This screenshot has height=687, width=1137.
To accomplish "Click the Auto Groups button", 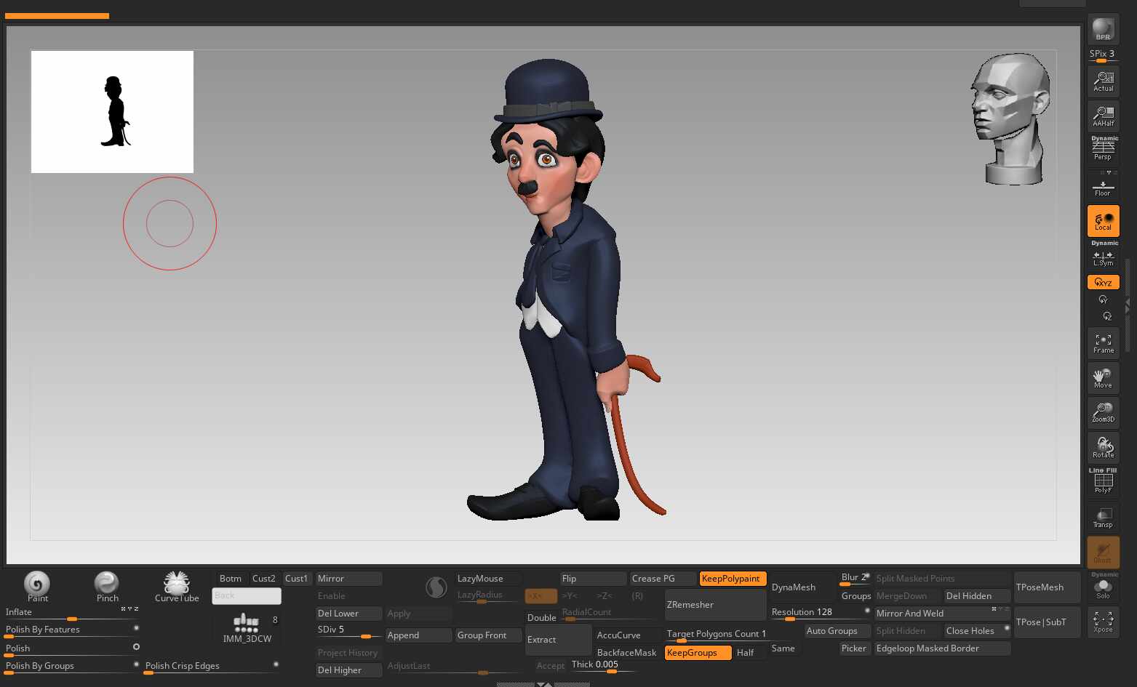I will (837, 631).
